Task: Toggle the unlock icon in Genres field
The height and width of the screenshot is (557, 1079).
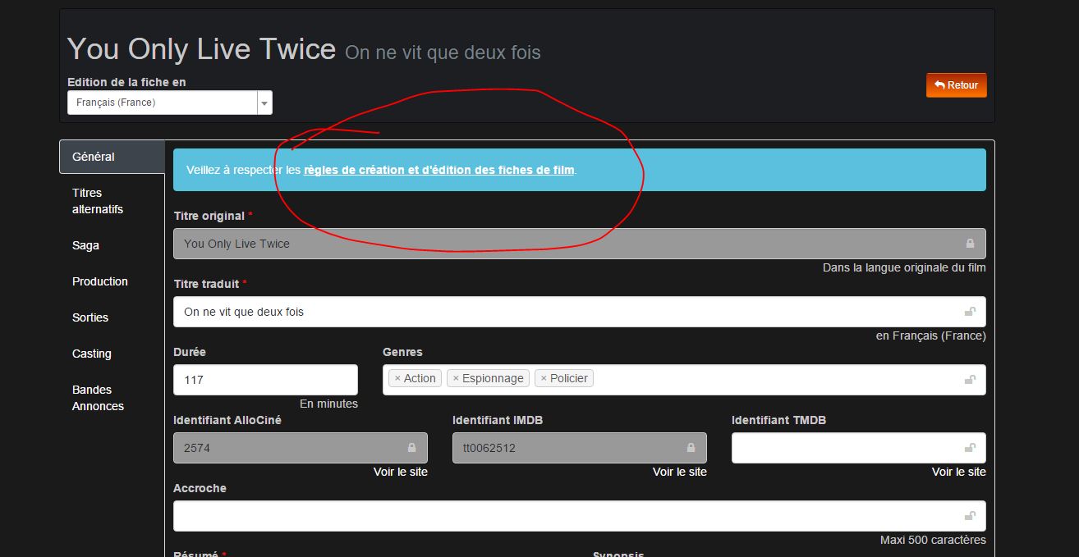Action: tap(970, 380)
